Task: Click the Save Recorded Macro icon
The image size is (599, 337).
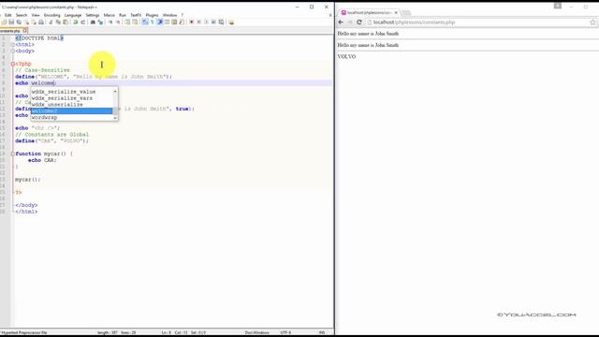Action: (221, 22)
